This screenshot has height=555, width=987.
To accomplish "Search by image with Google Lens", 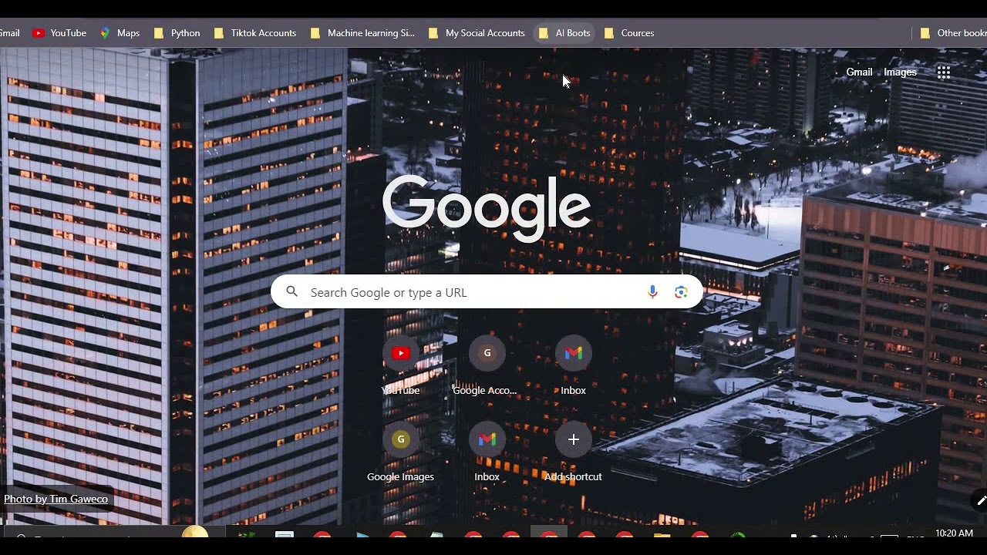I will click(681, 292).
